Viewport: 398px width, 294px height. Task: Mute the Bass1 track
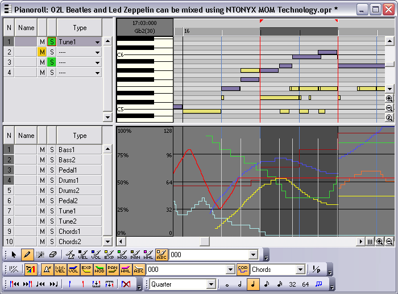pos(42,150)
